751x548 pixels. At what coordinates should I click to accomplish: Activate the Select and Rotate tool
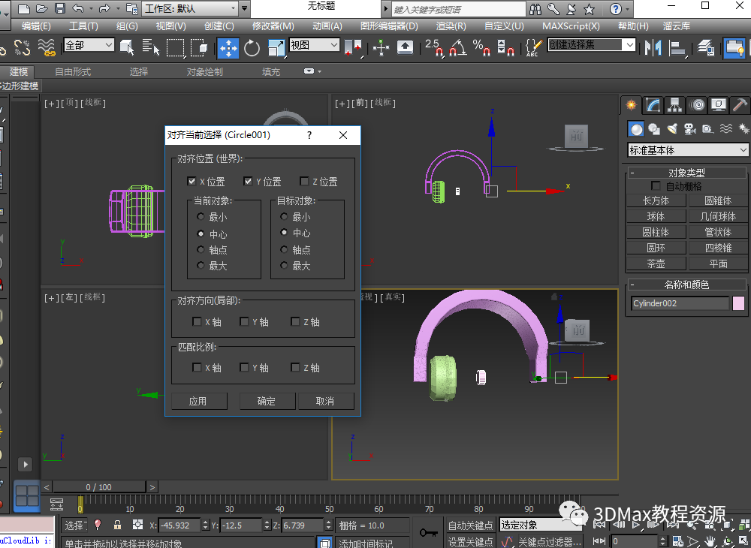(252, 48)
